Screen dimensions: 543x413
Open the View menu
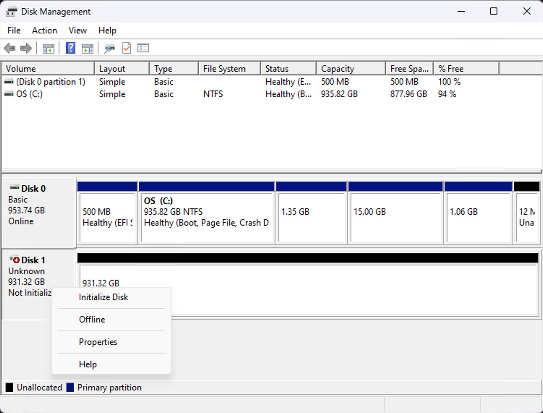click(78, 30)
